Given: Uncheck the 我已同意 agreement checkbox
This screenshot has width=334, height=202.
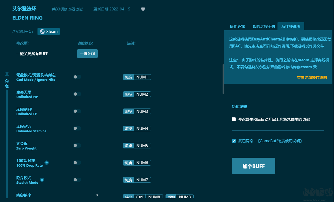Looking at the screenshot, I should coord(234,141).
